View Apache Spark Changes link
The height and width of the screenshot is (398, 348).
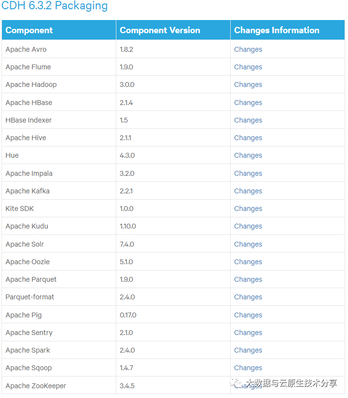(248, 350)
